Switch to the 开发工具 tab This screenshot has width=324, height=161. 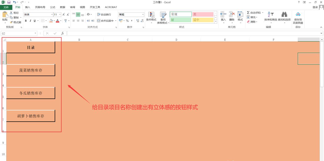[x=95, y=7]
